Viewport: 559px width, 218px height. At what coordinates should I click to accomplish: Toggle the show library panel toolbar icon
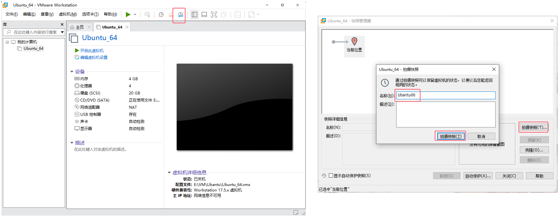(195, 15)
